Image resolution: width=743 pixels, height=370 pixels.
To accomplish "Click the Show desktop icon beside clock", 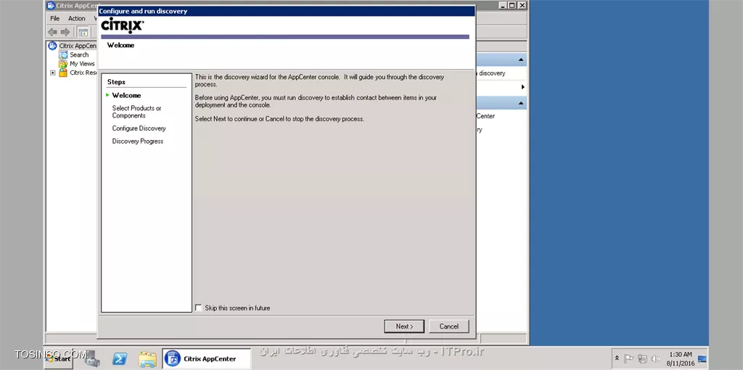I will coord(702,359).
